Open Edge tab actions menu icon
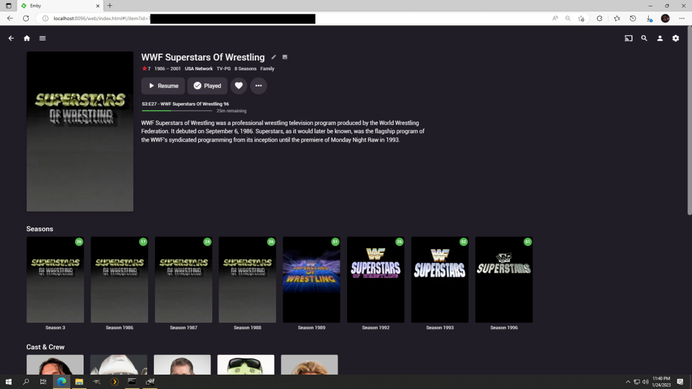 (x=8, y=6)
